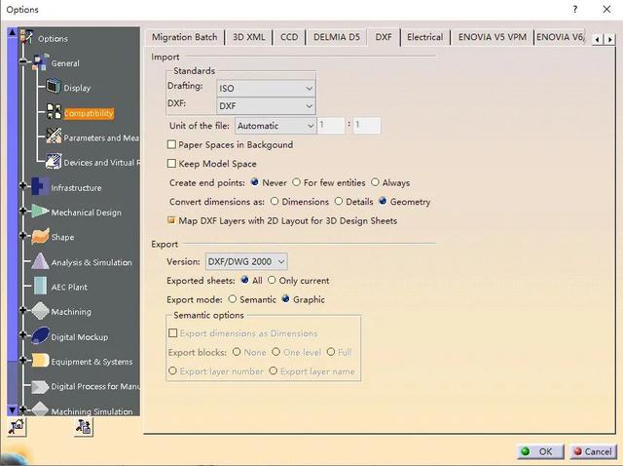The image size is (623, 466).
Task: Open the Digital Mockup category icon
Action: pyautogui.click(x=39, y=336)
